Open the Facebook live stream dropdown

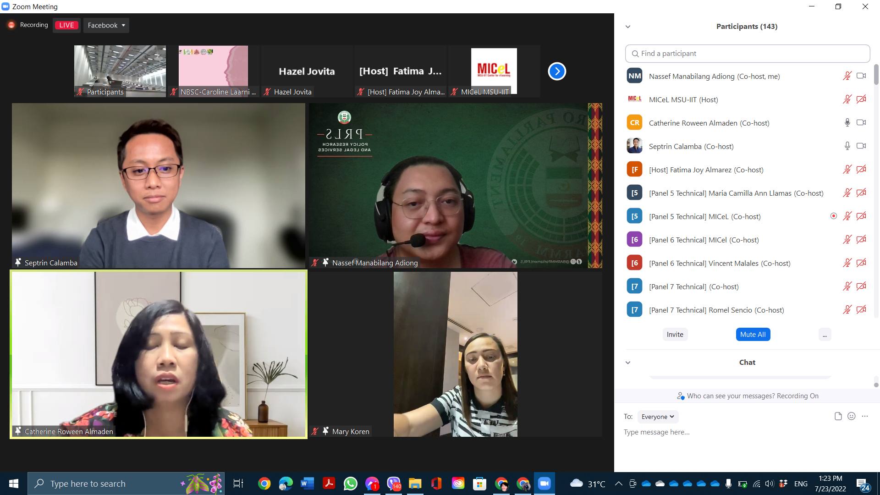pos(106,25)
